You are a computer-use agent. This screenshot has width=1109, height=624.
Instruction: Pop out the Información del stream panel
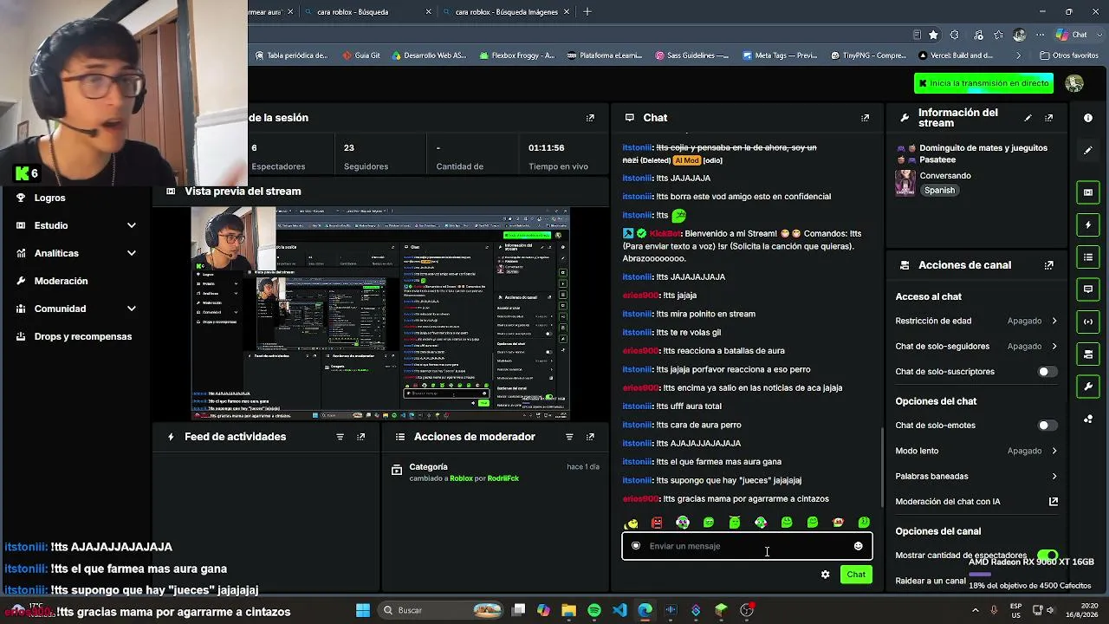coord(1048,118)
